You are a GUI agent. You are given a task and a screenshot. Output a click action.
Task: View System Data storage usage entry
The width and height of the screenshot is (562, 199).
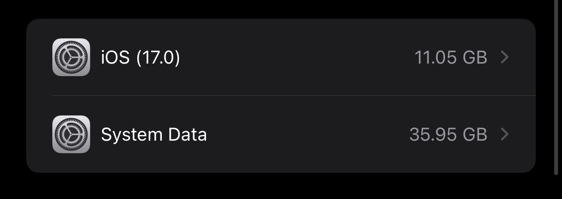279,135
